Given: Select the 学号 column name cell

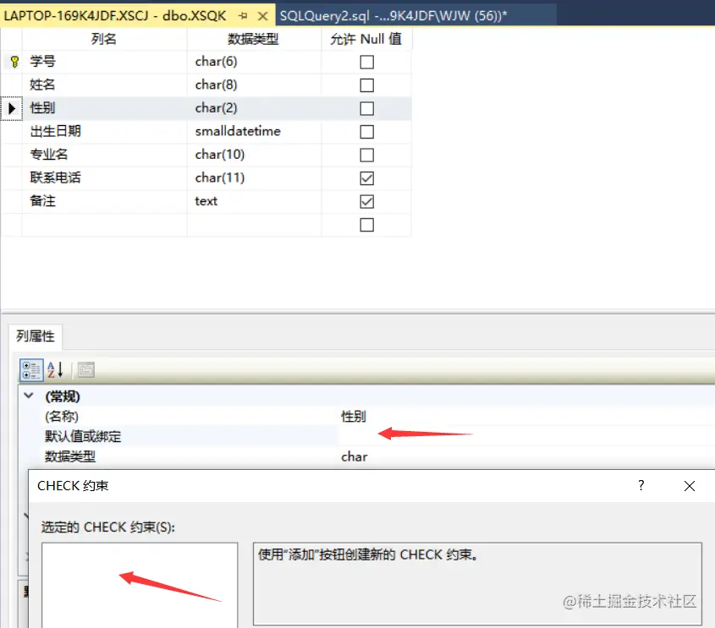Looking at the screenshot, I should [x=104, y=62].
